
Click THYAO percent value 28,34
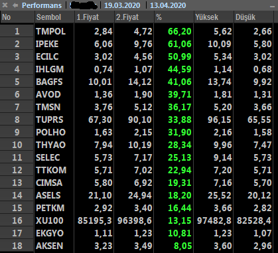click(180, 145)
